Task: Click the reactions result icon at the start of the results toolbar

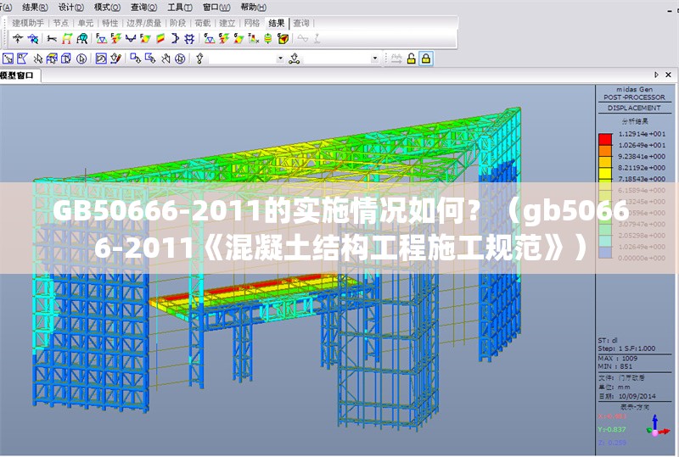Action: [x=18, y=39]
